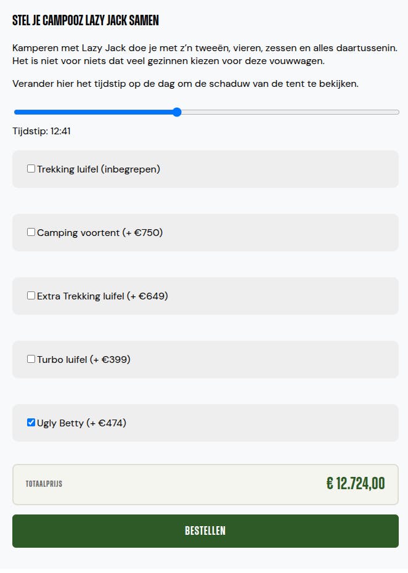408x573 pixels.
Task: Enable the Camping voortent checkbox
Action: (x=31, y=232)
